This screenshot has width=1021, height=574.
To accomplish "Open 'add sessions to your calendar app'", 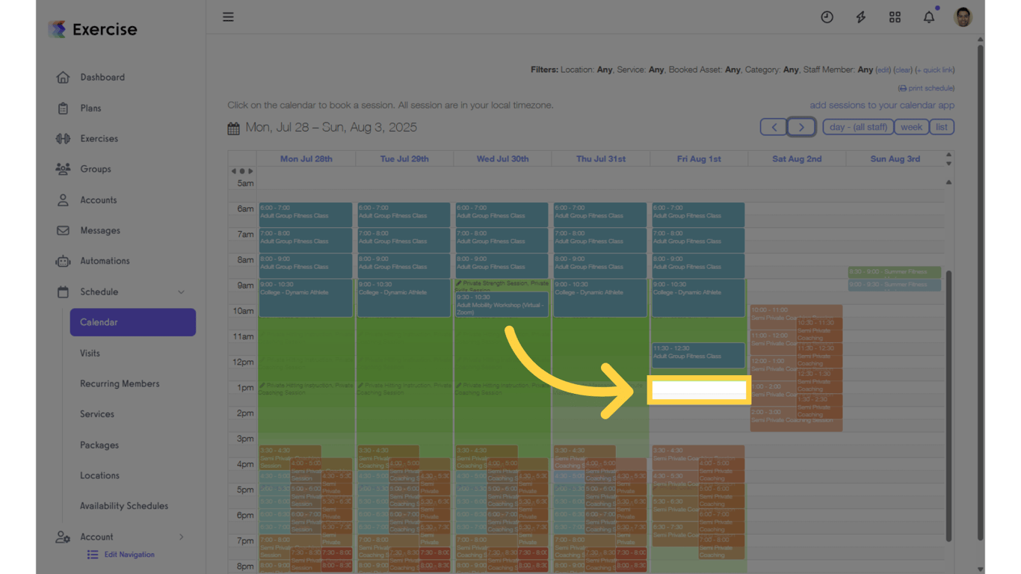I will (881, 105).
